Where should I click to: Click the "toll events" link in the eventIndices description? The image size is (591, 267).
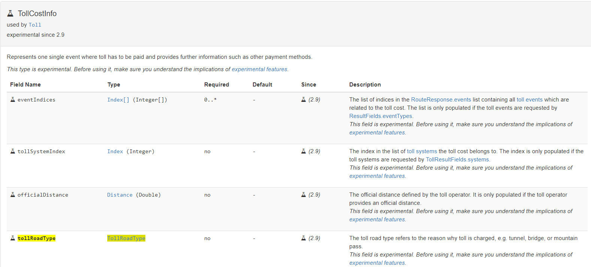pyautogui.click(x=529, y=100)
